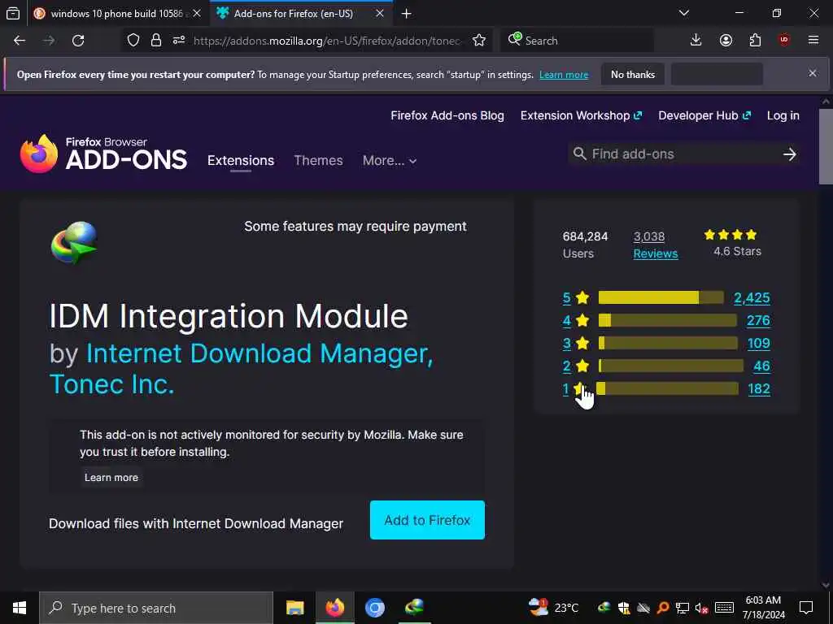Open the Windows Start menu
The width and height of the screenshot is (833, 624).
(x=20, y=608)
